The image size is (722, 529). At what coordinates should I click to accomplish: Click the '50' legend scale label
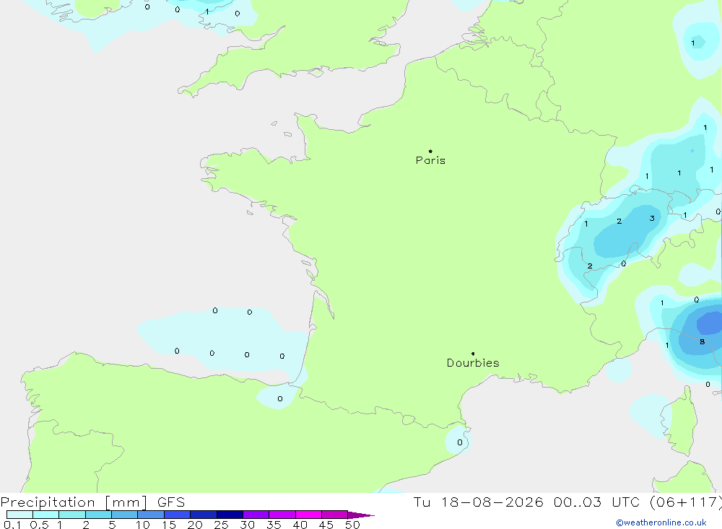click(x=352, y=525)
